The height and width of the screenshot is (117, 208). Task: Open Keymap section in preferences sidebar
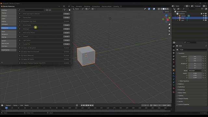coord(9,37)
